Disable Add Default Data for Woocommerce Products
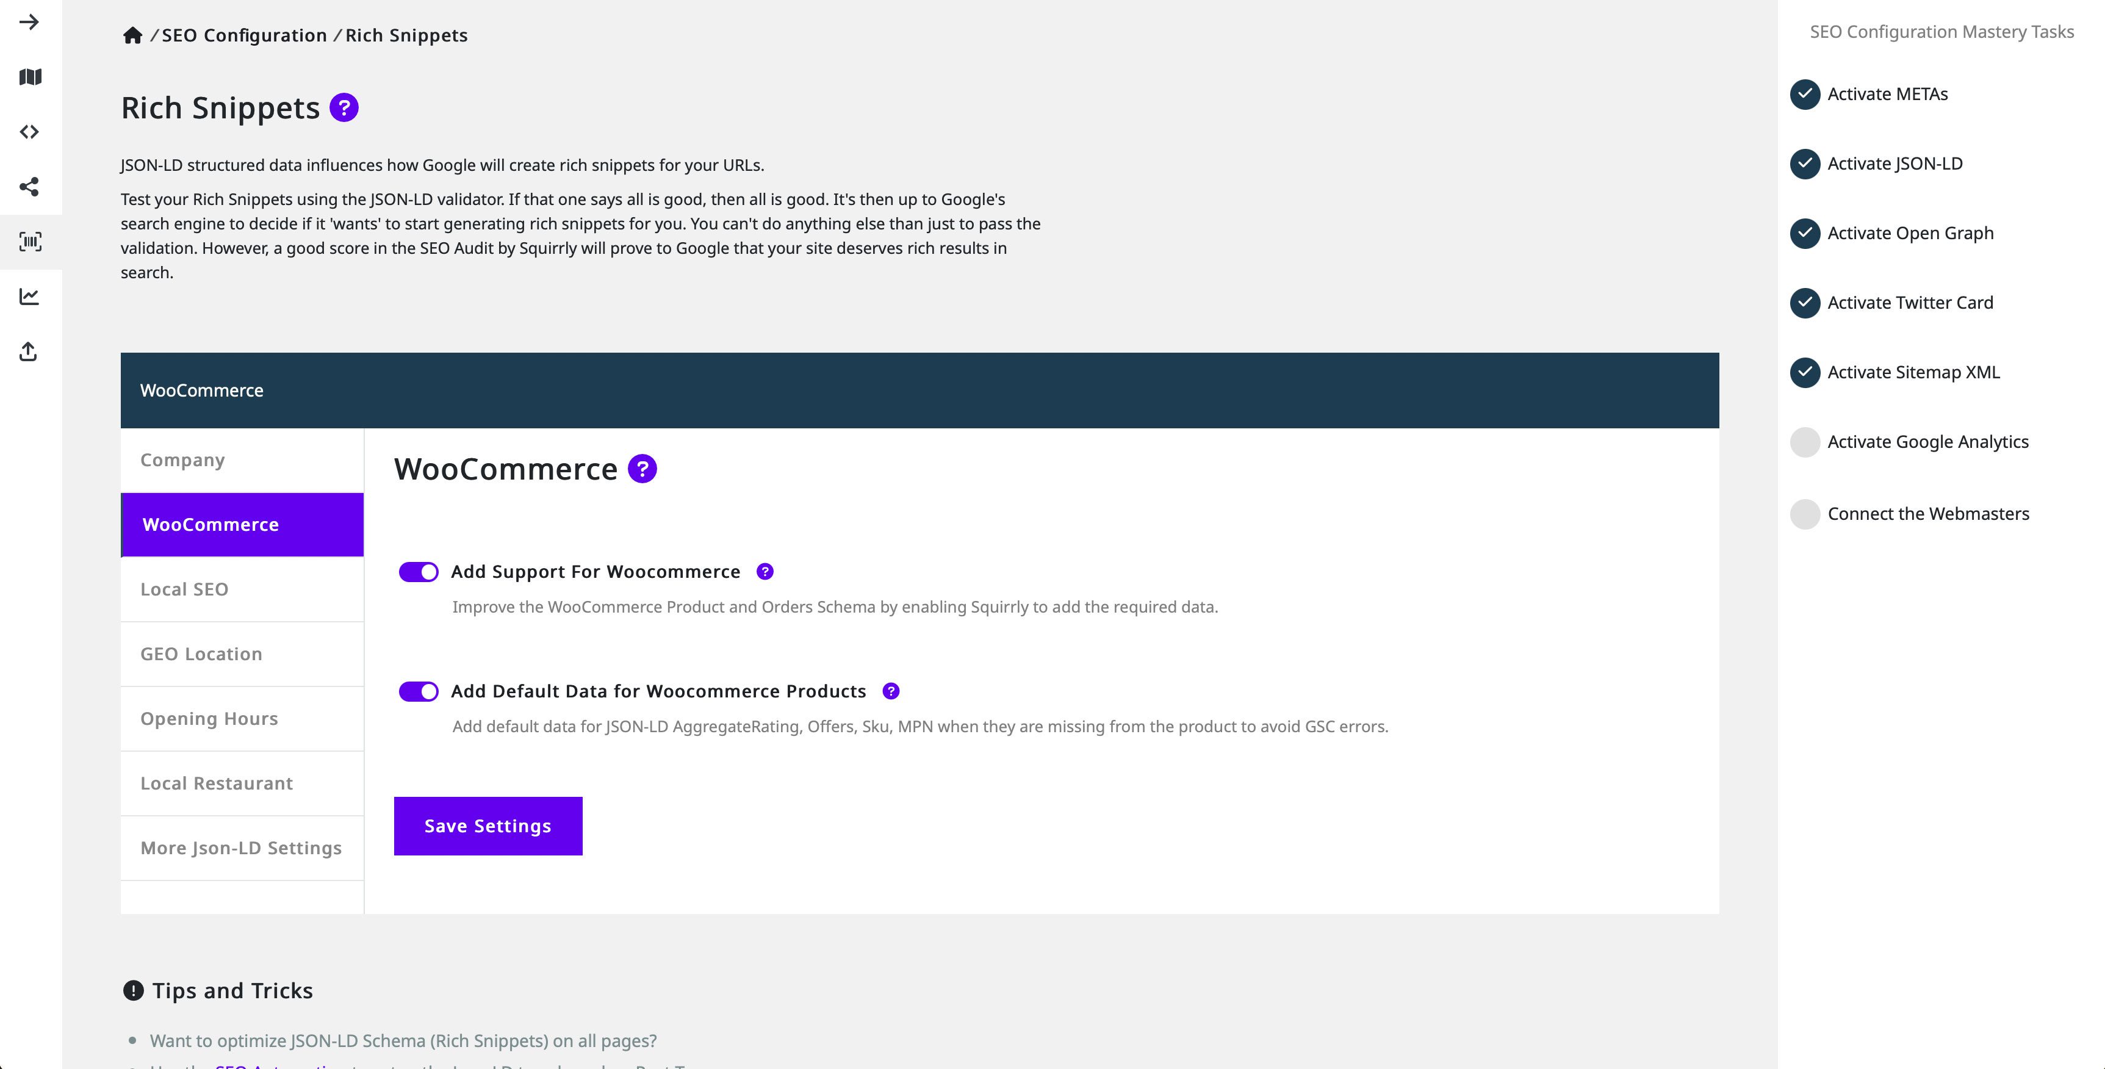2105x1069 pixels. [x=417, y=690]
